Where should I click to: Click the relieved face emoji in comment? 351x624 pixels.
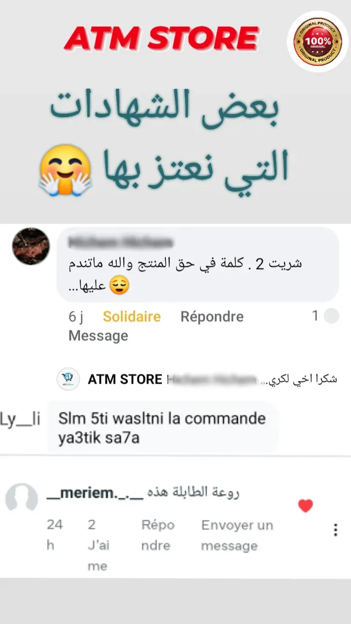pos(119,286)
